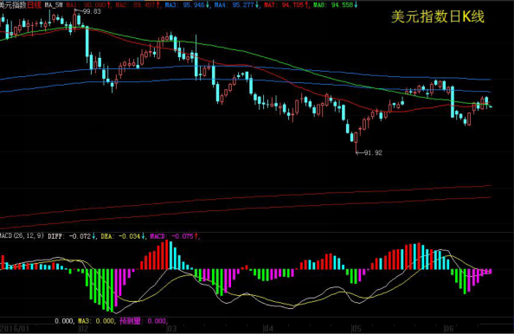The height and width of the screenshot is (334, 514).
Task: Click the 日线 daily period label
Action: 35,5
